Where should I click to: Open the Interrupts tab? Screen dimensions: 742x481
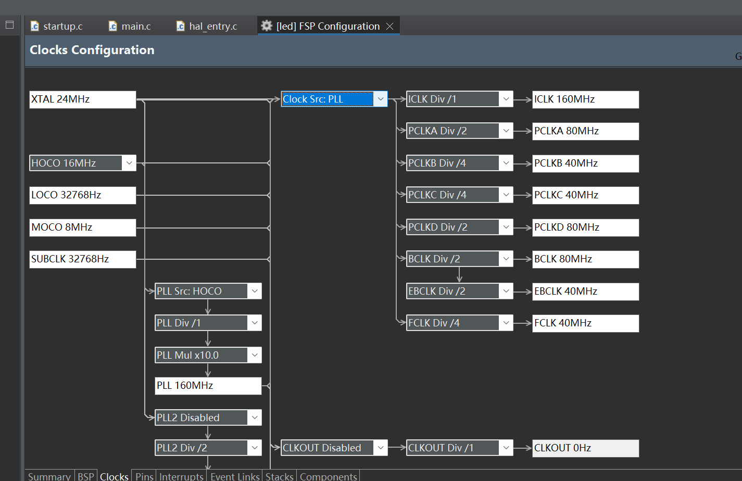click(x=181, y=476)
